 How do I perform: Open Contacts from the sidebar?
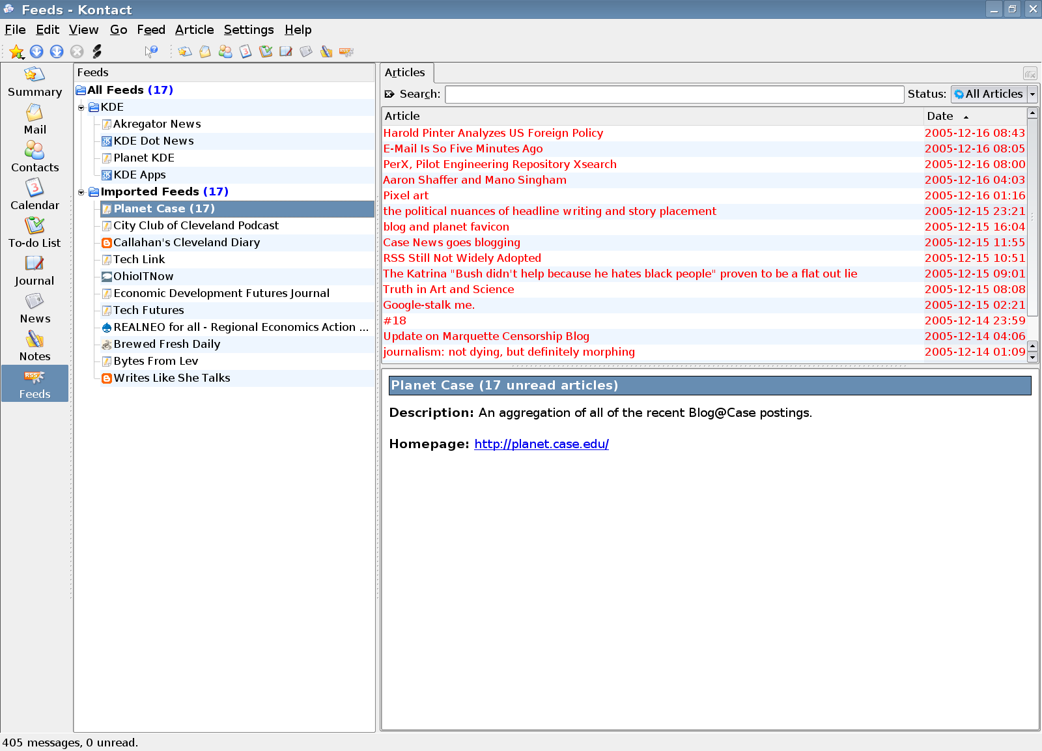[x=35, y=158]
